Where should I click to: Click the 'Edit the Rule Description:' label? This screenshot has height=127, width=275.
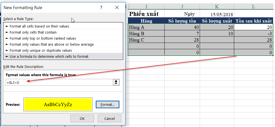coord(23,67)
